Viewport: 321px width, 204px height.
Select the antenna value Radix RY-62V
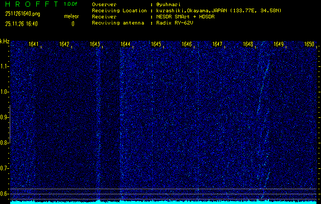coord(175,23)
